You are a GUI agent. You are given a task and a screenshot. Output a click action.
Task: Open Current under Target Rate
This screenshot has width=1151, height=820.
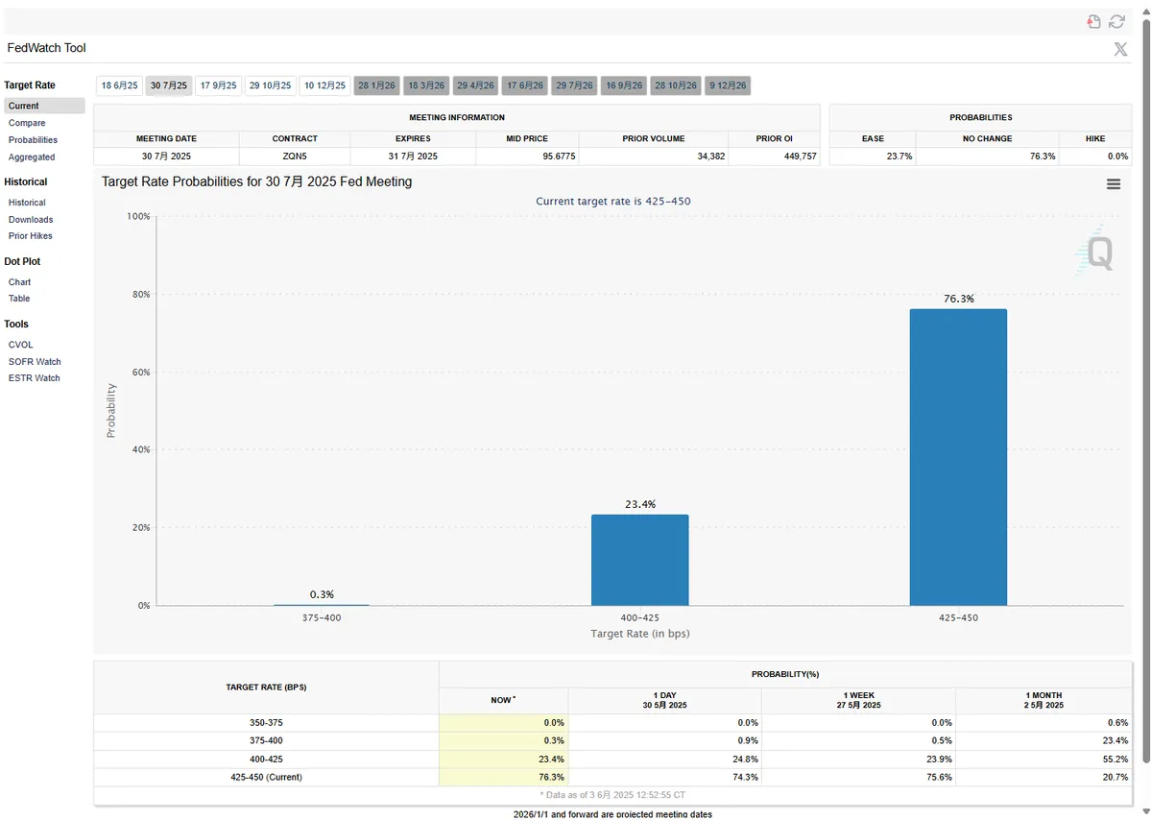click(x=44, y=106)
